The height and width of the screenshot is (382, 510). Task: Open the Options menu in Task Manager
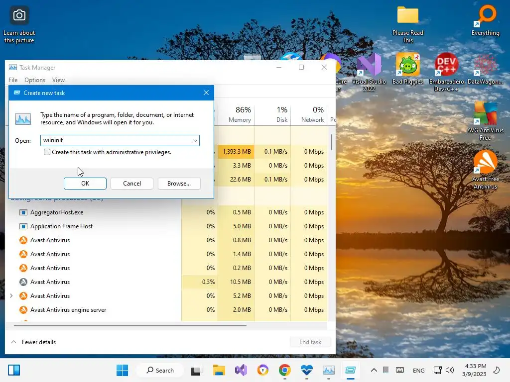pos(35,80)
